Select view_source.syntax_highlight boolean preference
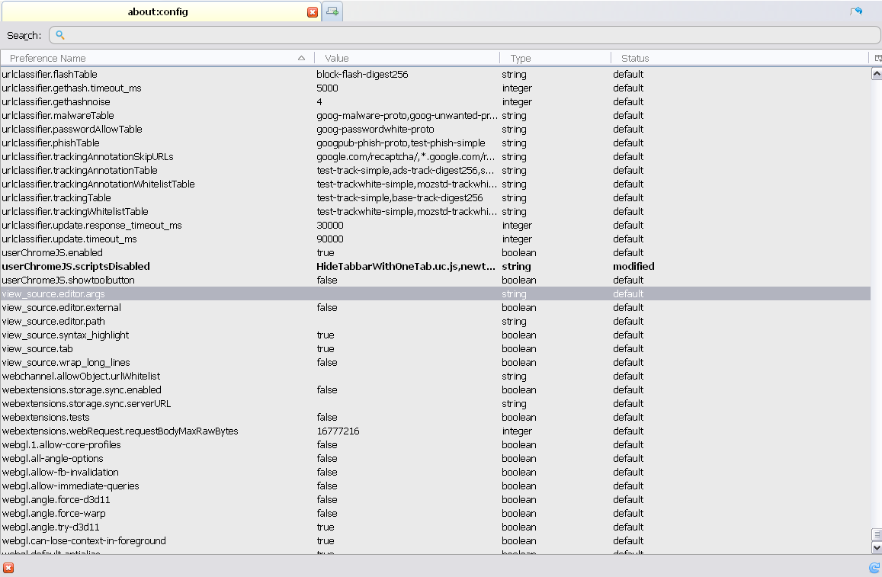 66,335
